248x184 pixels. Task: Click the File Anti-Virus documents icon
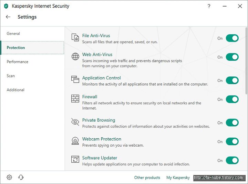75,37
